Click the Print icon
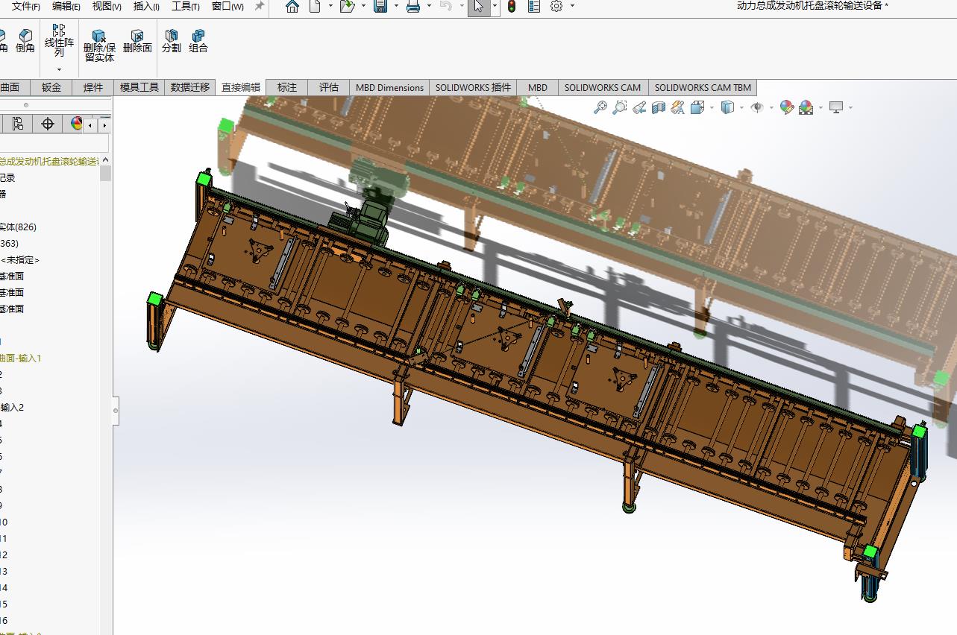 pyautogui.click(x=413, y=7)
